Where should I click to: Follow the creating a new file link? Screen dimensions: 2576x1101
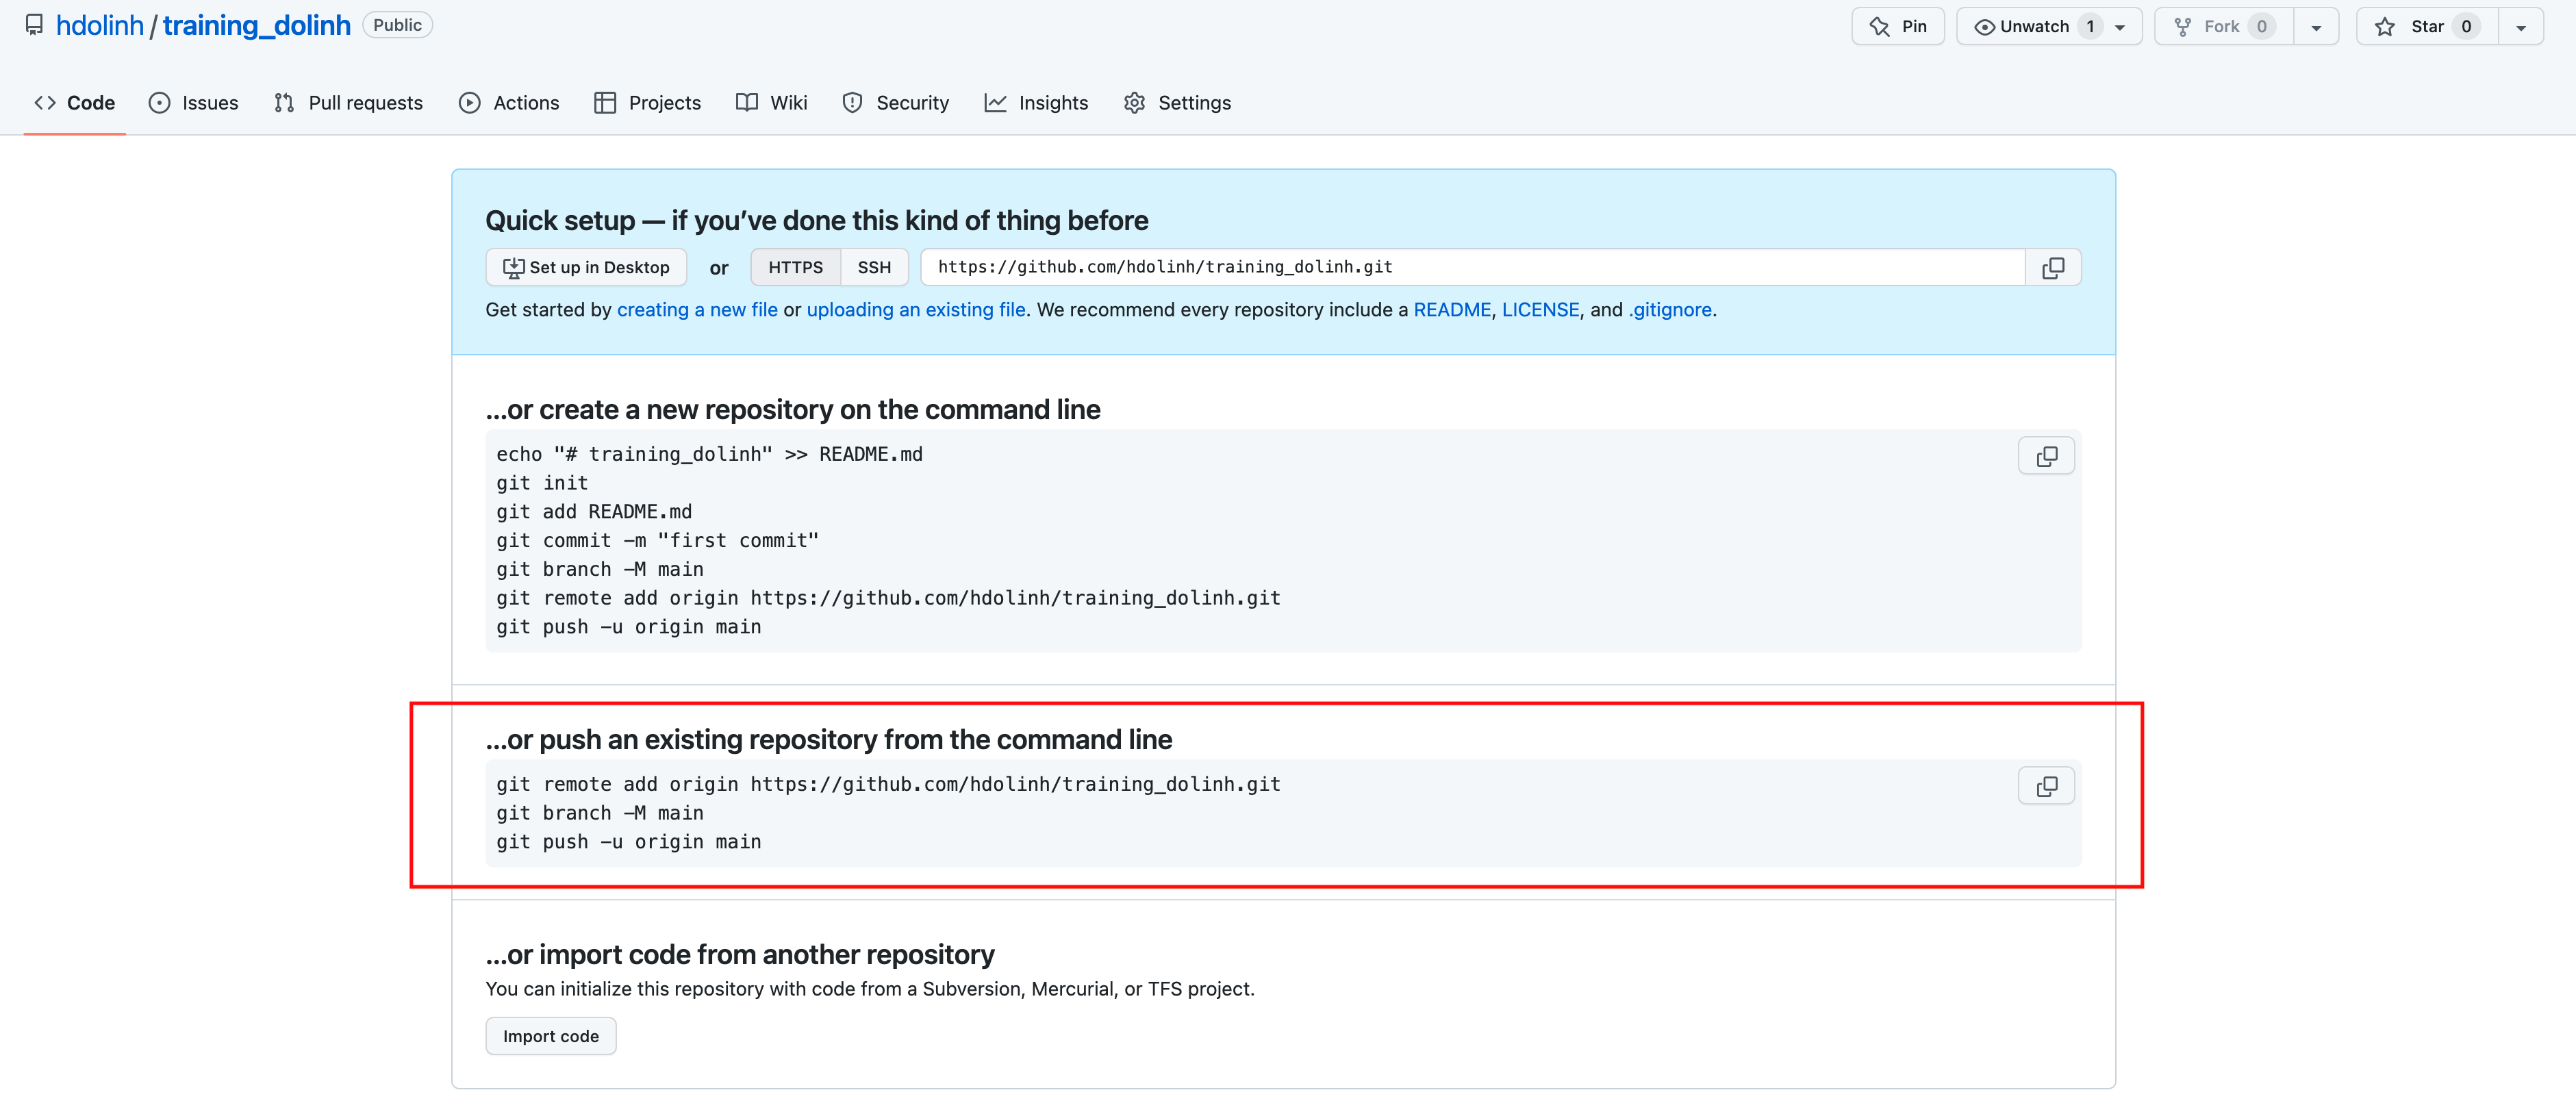click(697, 310)
